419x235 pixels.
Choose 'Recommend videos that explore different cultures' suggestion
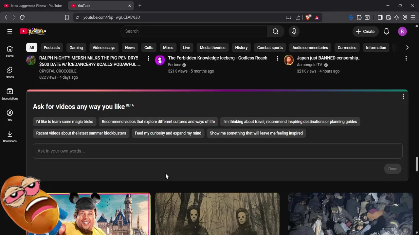(158, 122)
